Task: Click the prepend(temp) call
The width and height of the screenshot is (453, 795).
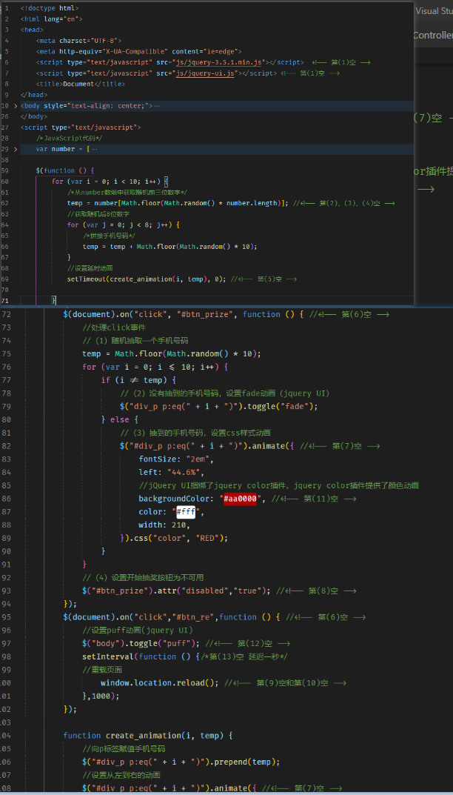Action: [x=245, y=762]
